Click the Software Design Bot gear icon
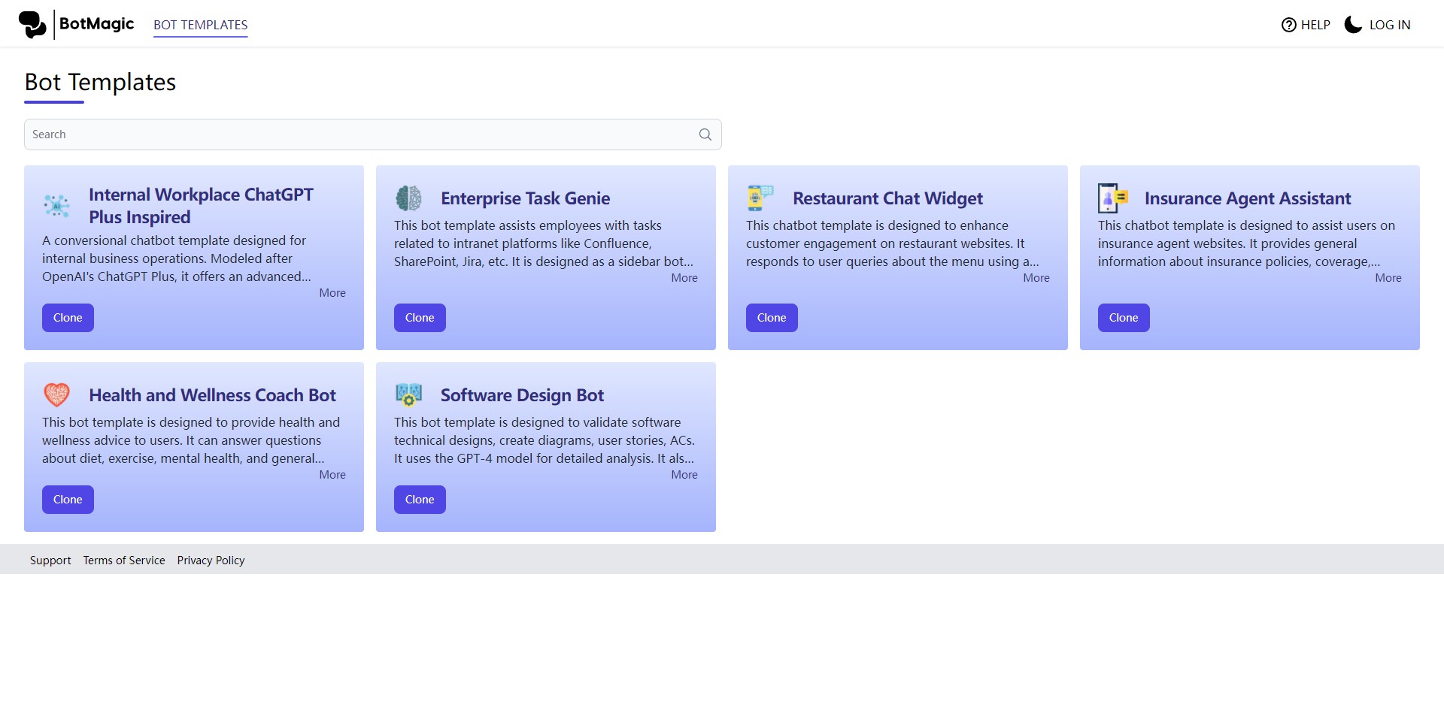 [x=408, y=394]
